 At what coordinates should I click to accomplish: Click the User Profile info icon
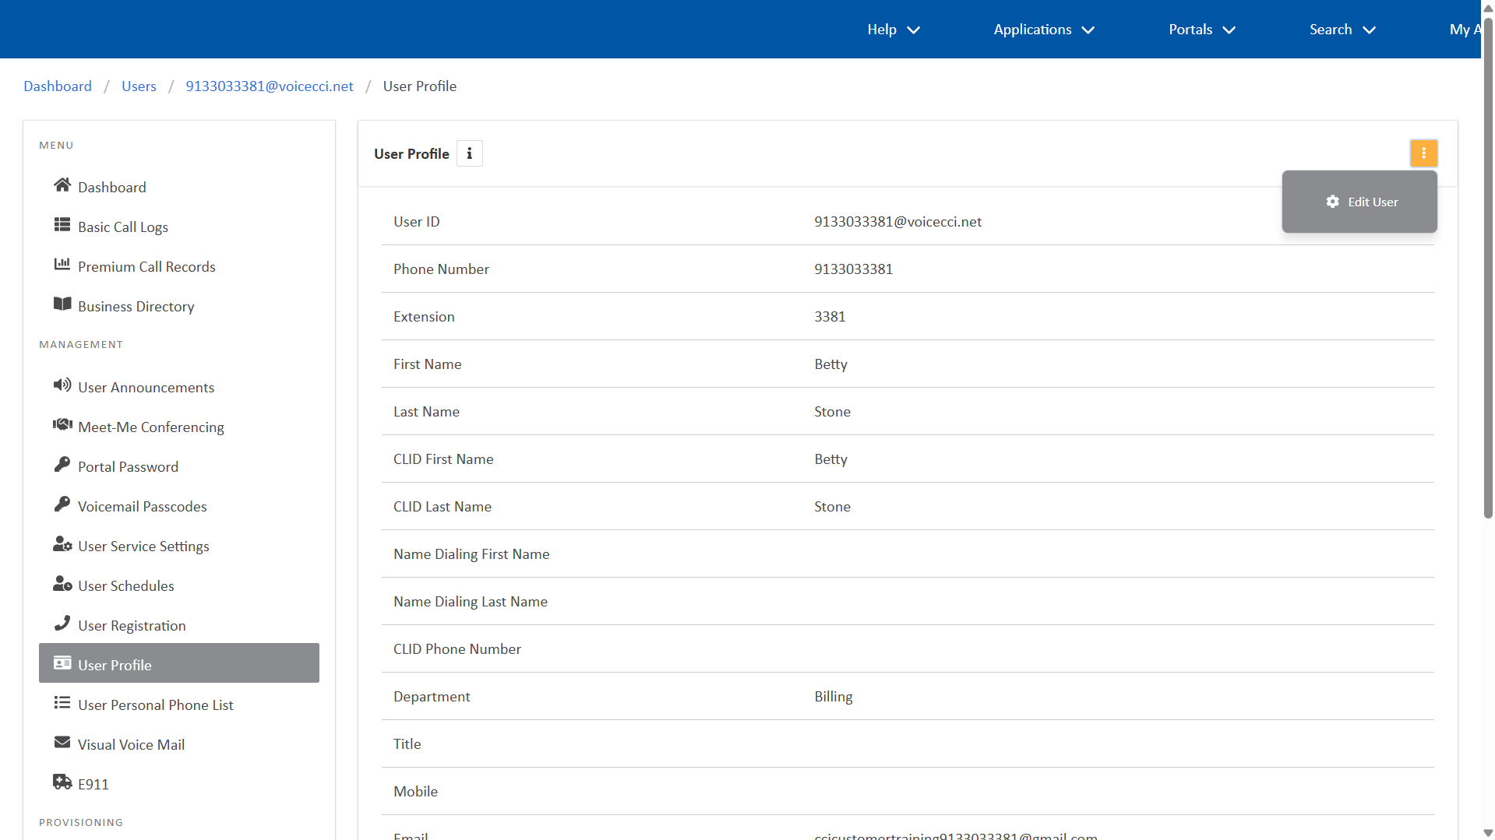pyautogui.click(x=469, y=153)
